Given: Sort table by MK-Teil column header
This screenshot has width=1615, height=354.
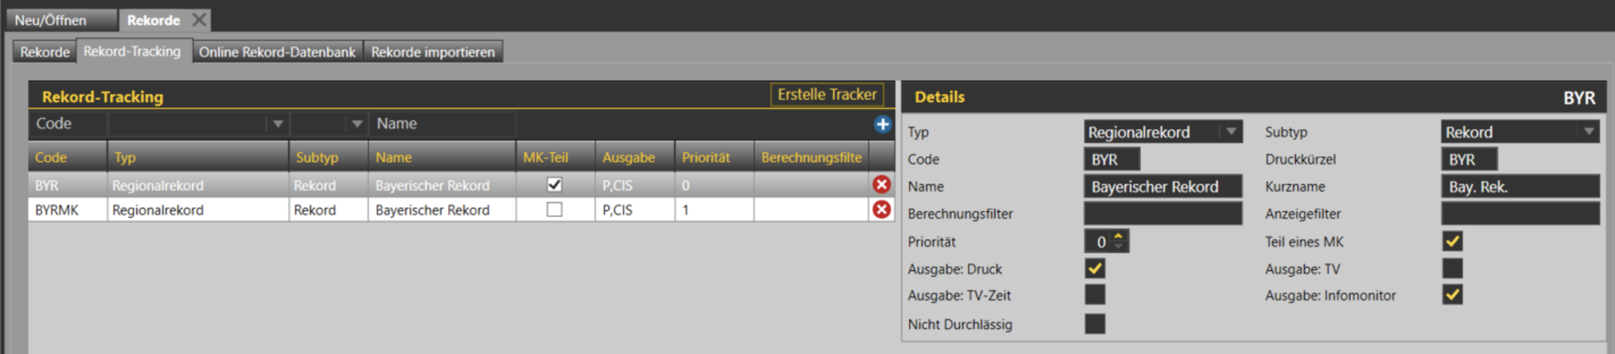Looking at the screenshot, I should (x=556, y=157).
